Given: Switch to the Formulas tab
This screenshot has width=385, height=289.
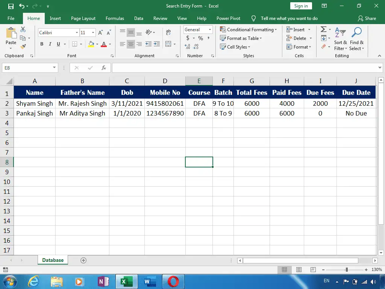Looking at the screenshot, I should [115, 18].
